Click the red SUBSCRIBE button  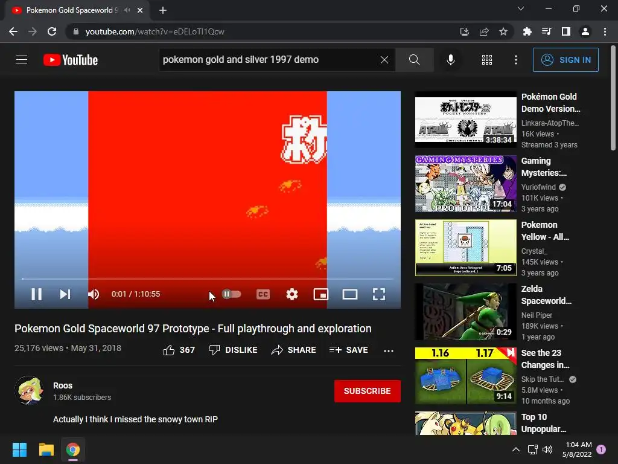coord(368,391)
